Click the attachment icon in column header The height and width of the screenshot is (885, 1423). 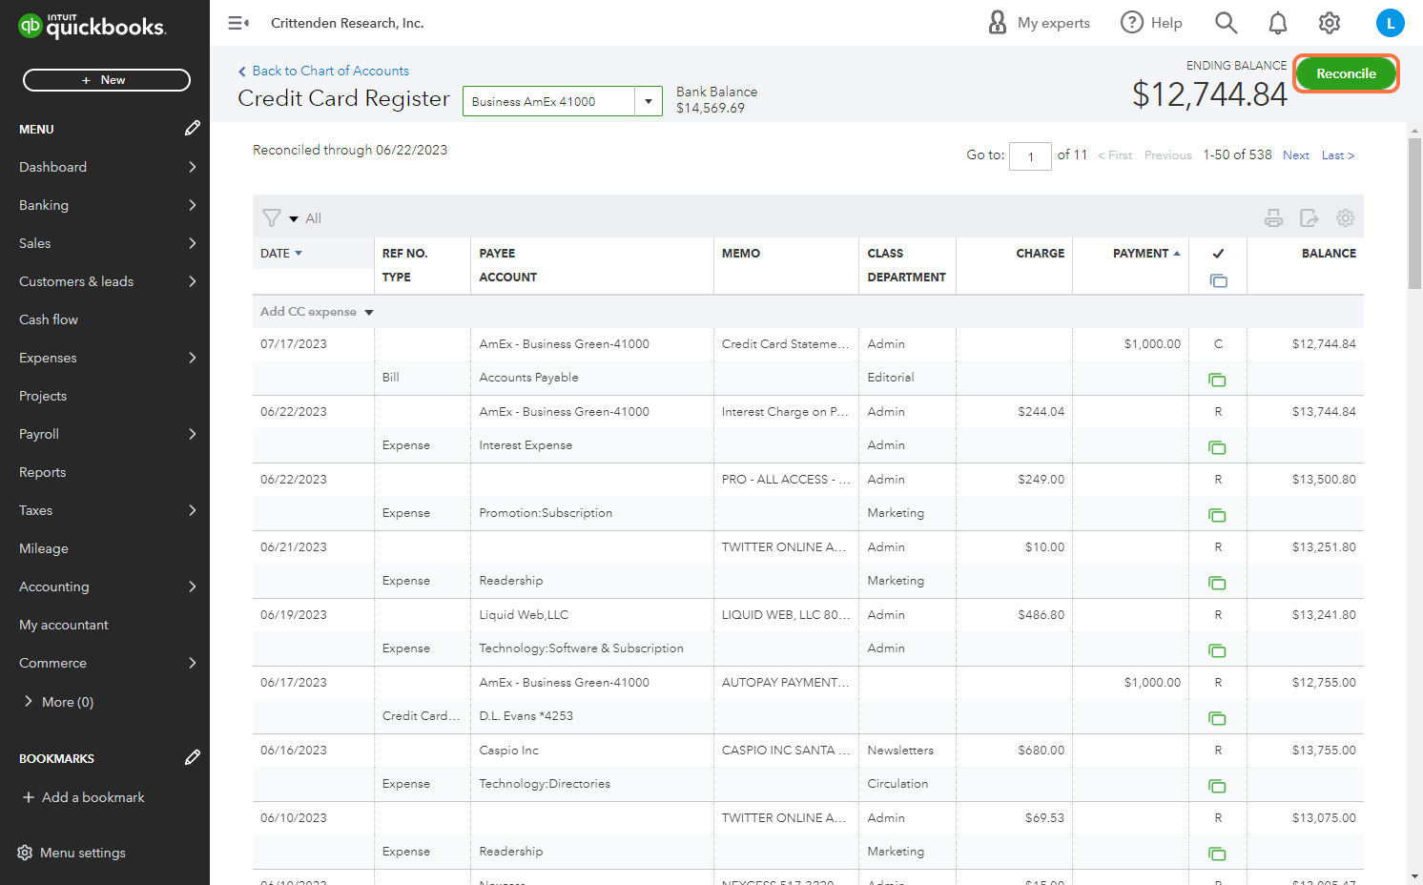1218,280
